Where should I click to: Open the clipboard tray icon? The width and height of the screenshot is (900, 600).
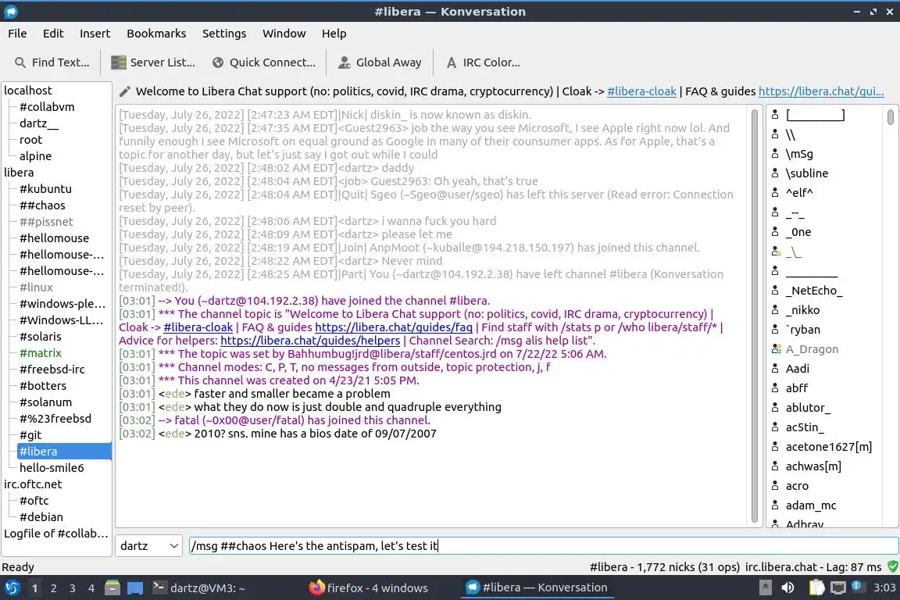pos(816,587)
